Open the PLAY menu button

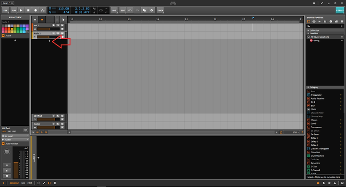click(14, 11)
